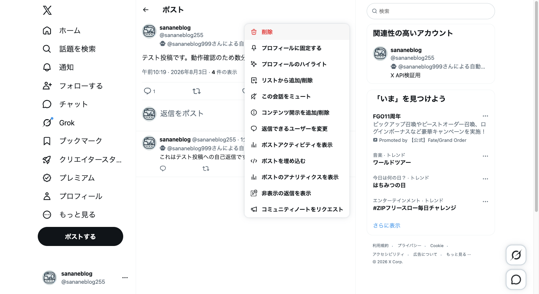Select プロフィールに固定する

(297, 48)
